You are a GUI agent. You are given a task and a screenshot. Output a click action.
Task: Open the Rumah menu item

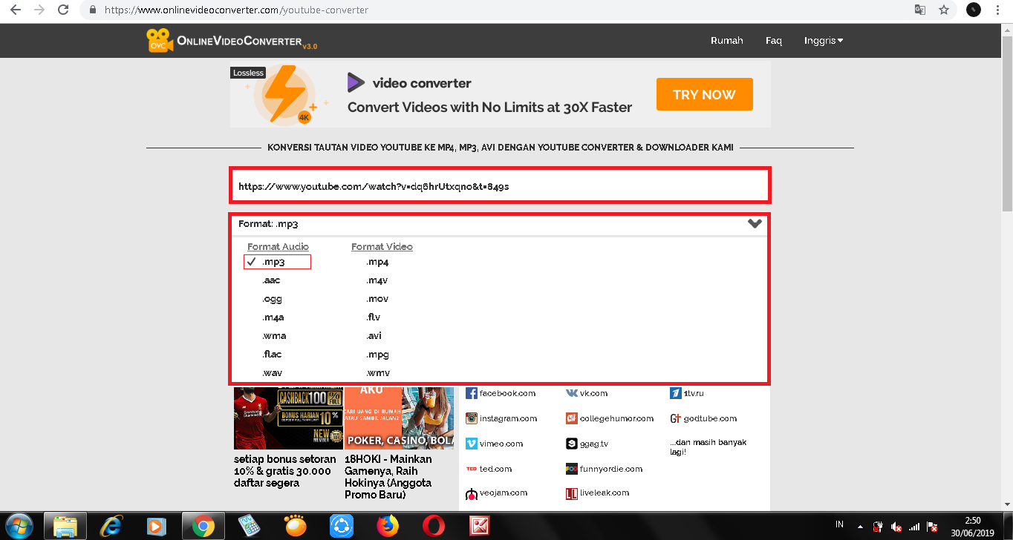tap(726, 41)
